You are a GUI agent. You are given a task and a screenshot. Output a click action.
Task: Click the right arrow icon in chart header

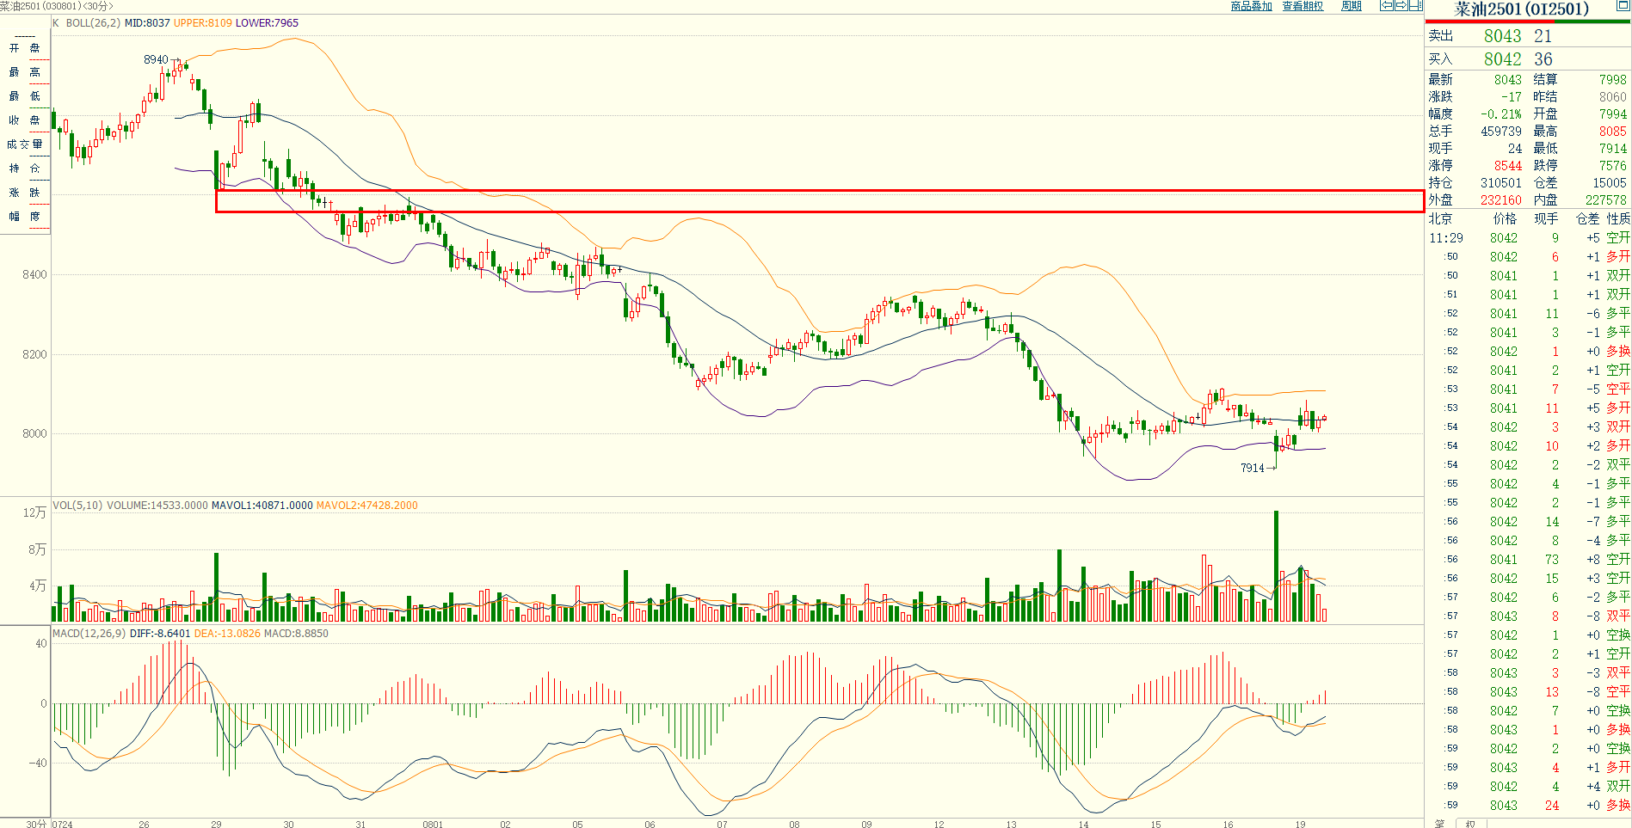[1401, 5]
